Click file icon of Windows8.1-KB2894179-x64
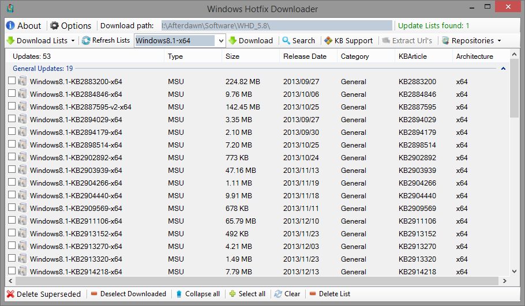 pyautogui.click(x=22, y=132)
